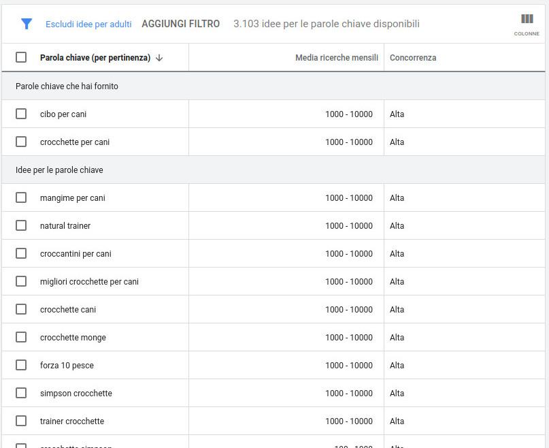549x448 pixels.
Task: Click the Escludi idee per adulti filter
Action: (88, 24)
